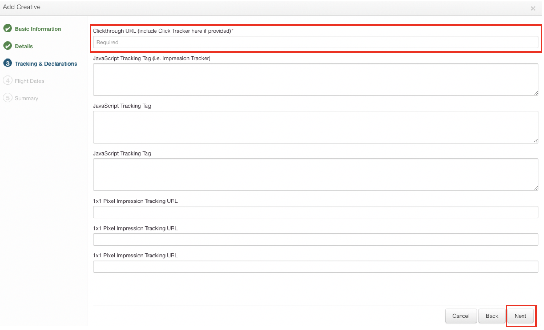Image resolution: width=544 pixels, height=330 pixels.
Task: Select Tracking & Declarations step
Action: click(46, 64)
